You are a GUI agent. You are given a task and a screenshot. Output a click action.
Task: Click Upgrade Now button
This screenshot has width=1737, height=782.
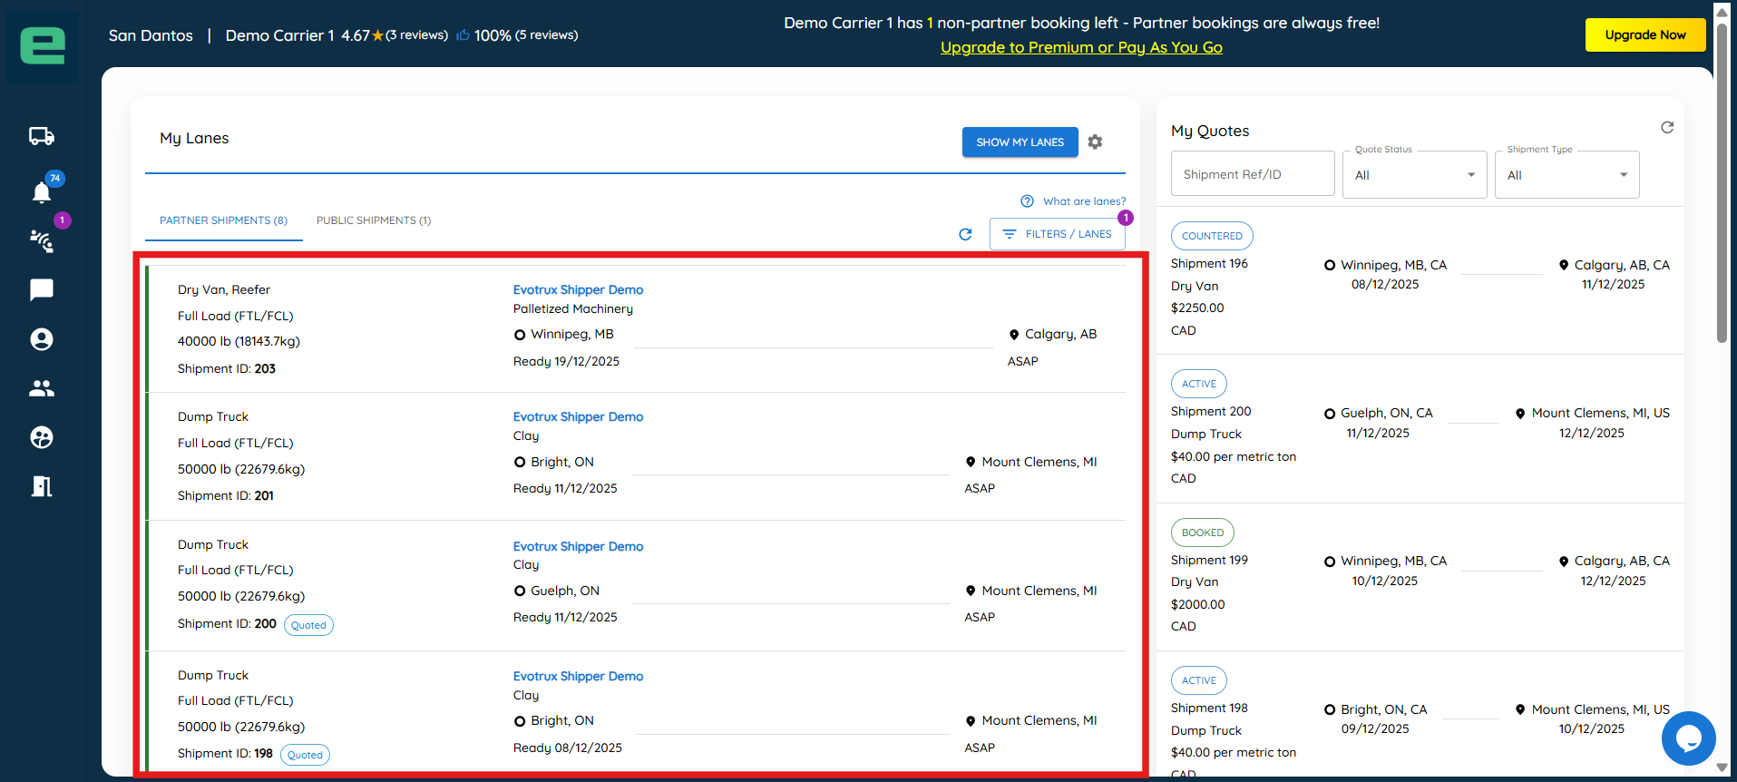1645,34
